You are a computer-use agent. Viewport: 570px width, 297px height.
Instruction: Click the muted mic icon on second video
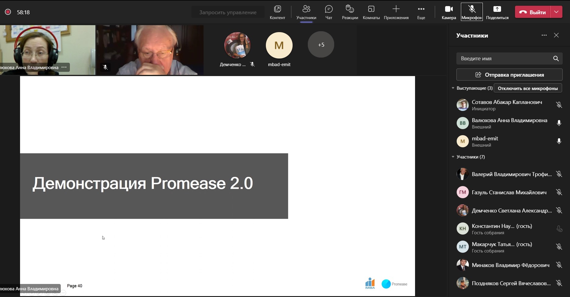pos(105,67)
